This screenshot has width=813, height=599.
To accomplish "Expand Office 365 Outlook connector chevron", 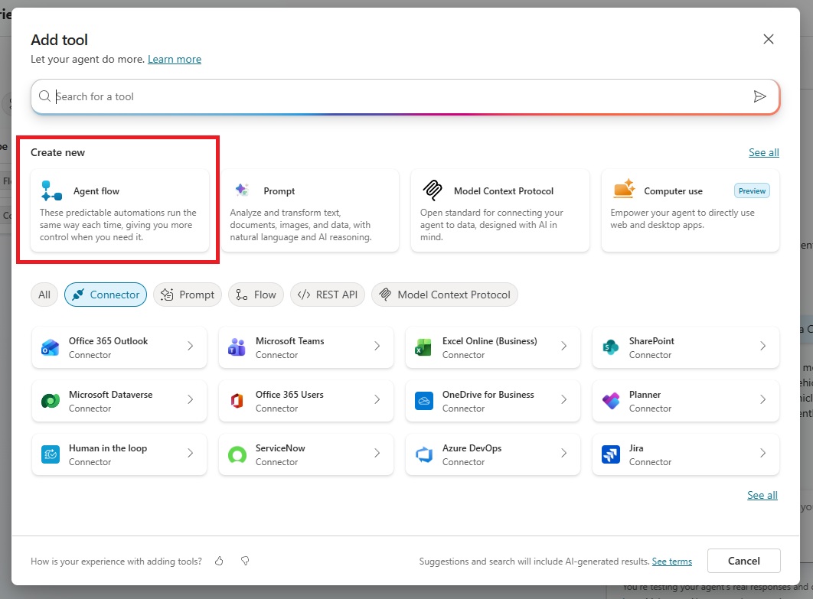I will [191, 346].
